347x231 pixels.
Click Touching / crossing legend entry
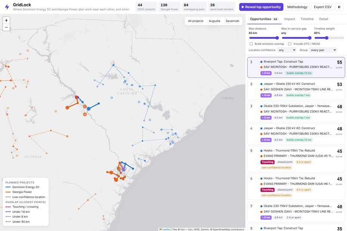coord(22,206)
